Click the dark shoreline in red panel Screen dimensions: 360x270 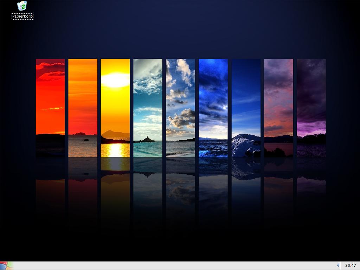coord(50,141)
